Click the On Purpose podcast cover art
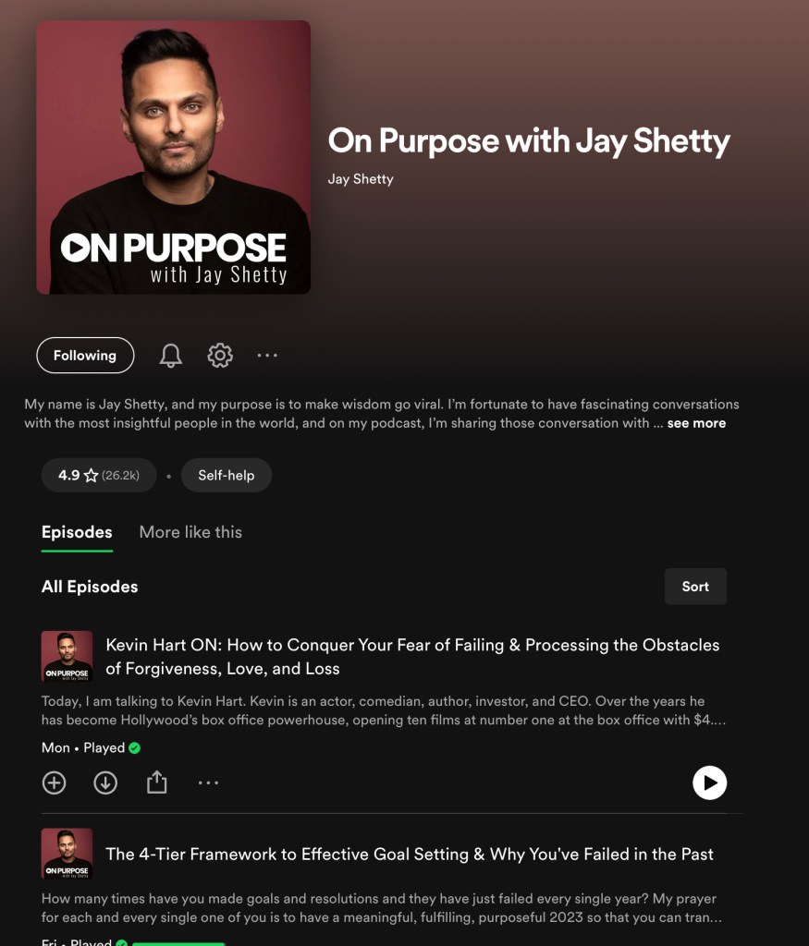 pyautogui.click(x=174, y=157)
